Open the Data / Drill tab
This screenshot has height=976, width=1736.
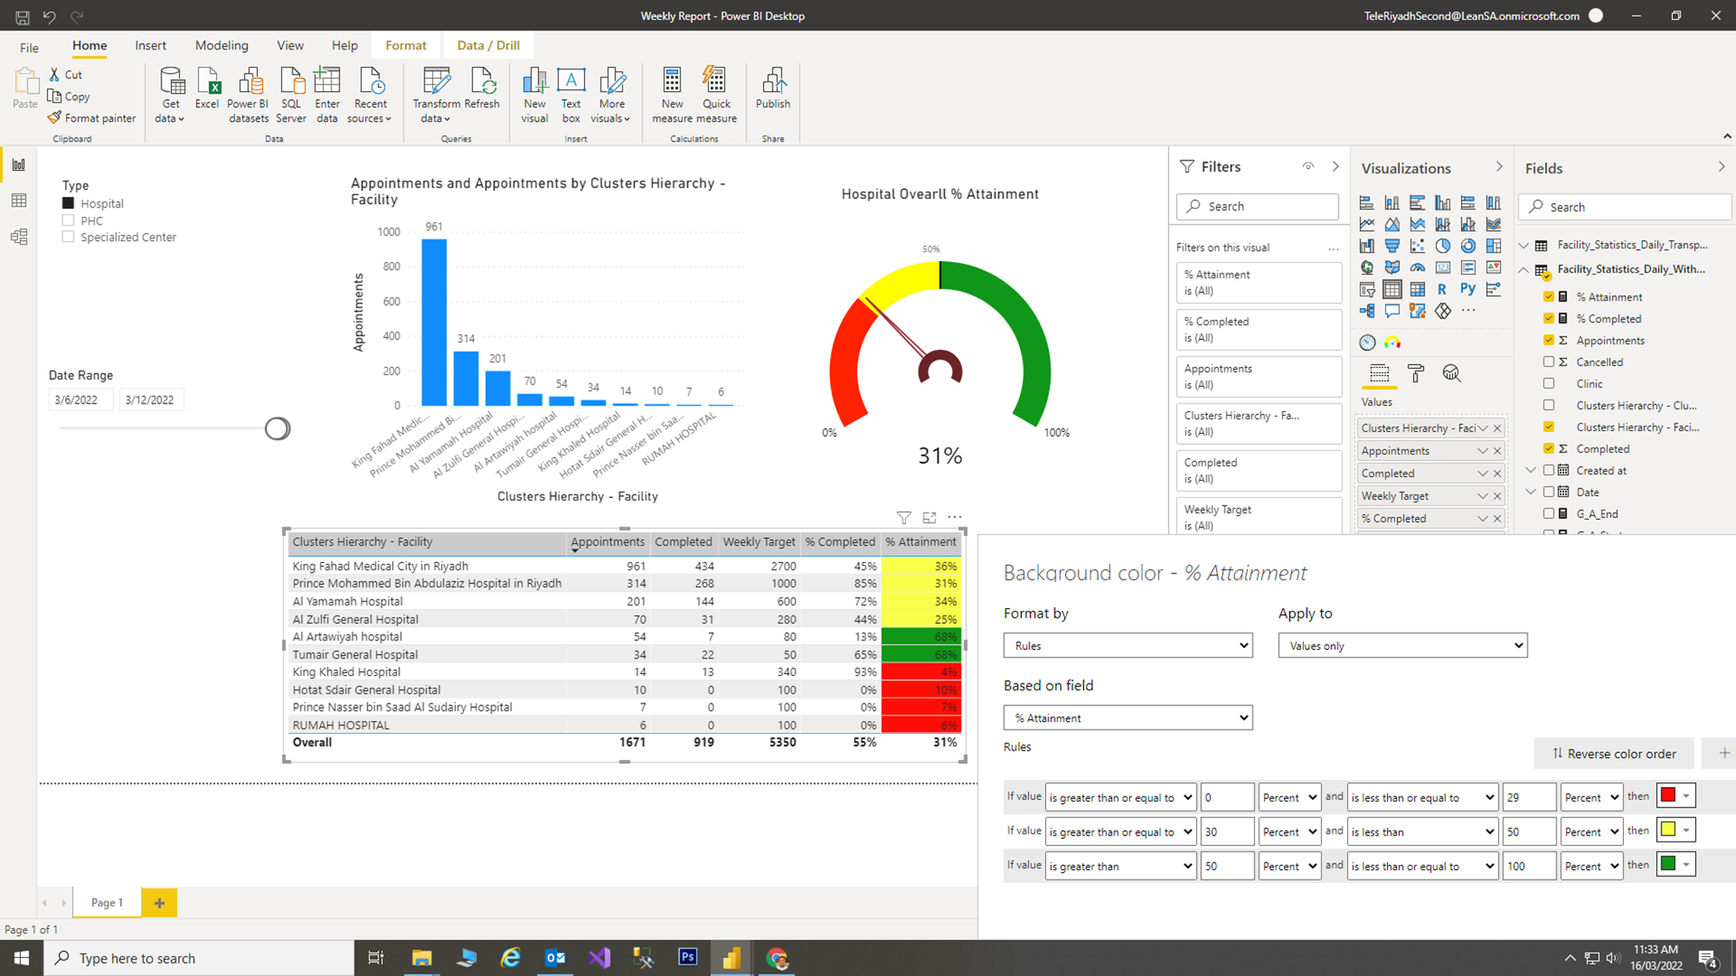click(488, 45)
